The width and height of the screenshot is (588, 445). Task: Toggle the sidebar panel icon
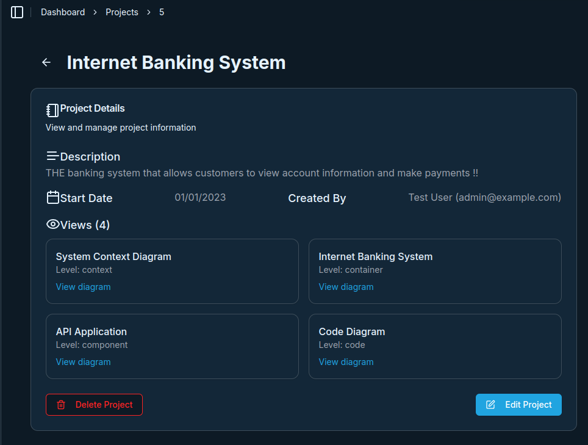17,12
